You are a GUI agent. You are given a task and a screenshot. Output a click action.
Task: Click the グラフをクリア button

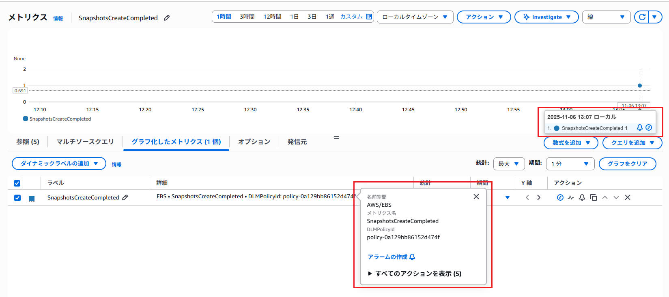627,164
